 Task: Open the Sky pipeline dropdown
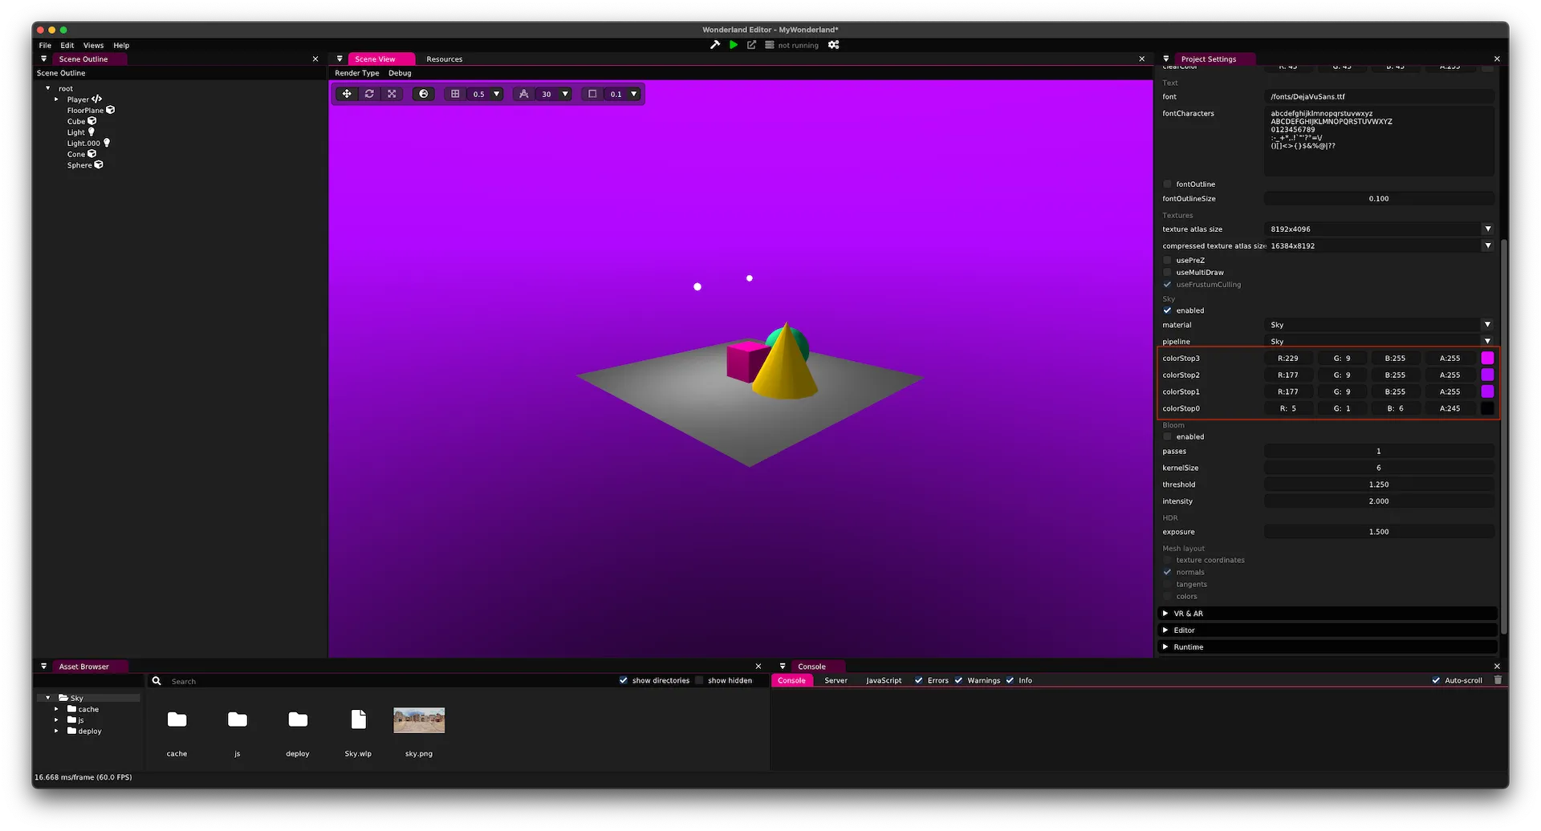coord(1487,342)
